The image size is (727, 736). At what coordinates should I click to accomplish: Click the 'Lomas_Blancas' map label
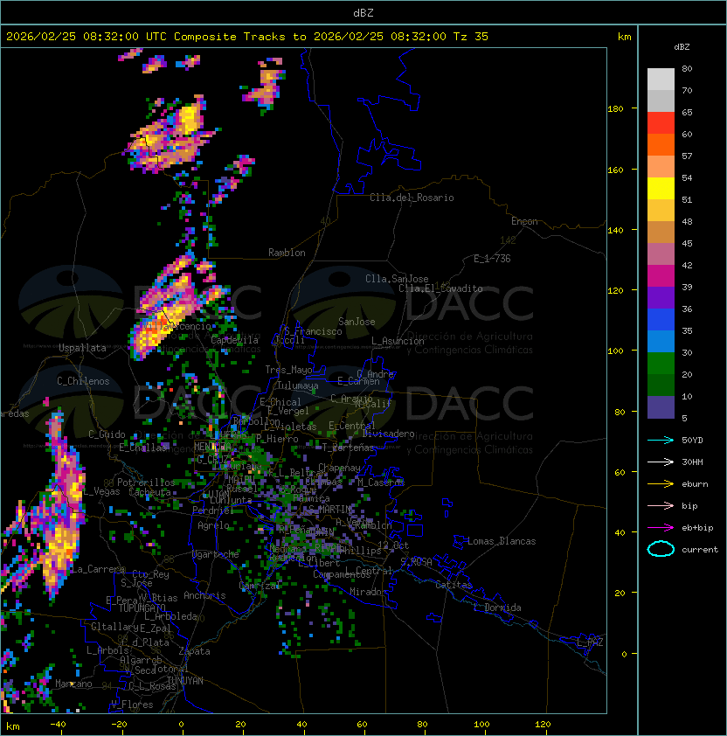click(x=502, y=541)
